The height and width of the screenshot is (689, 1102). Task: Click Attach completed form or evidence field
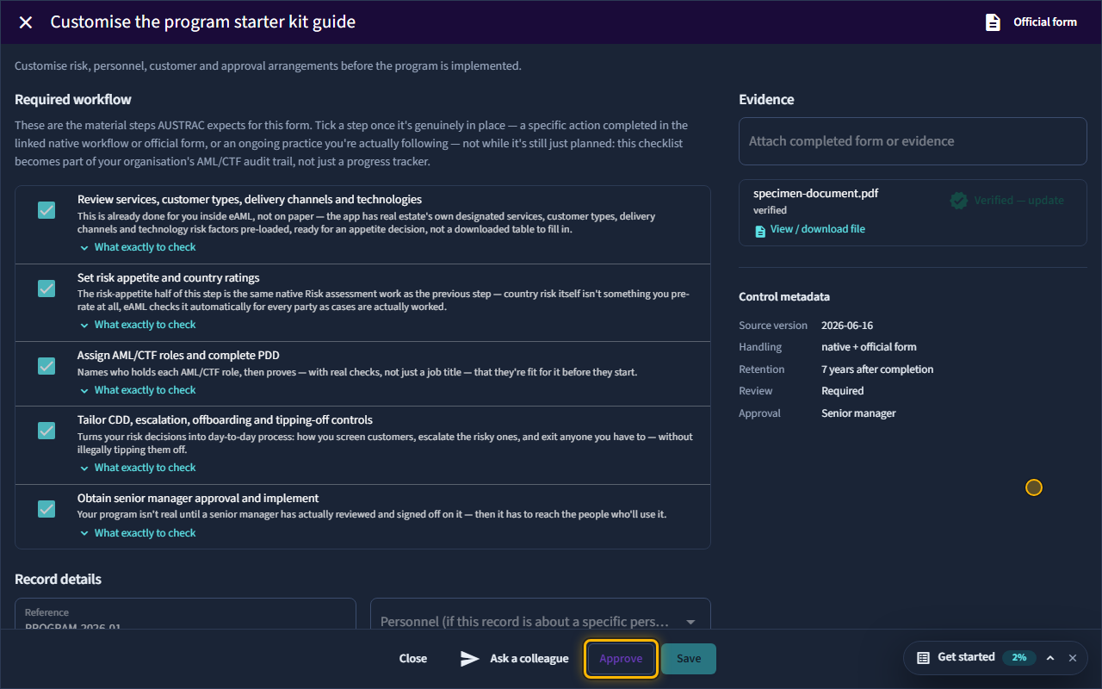913,141
